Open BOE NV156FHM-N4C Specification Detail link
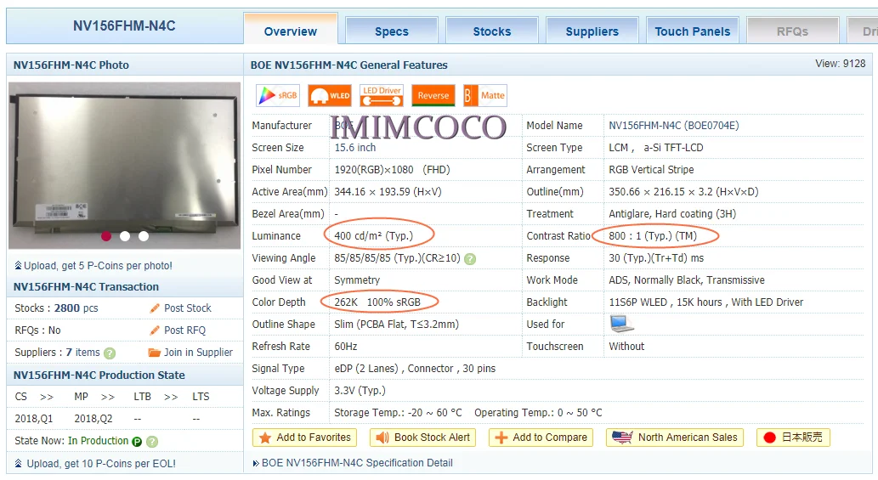The image size is (878, 480). pyautogui.click(x=357, y=463)
